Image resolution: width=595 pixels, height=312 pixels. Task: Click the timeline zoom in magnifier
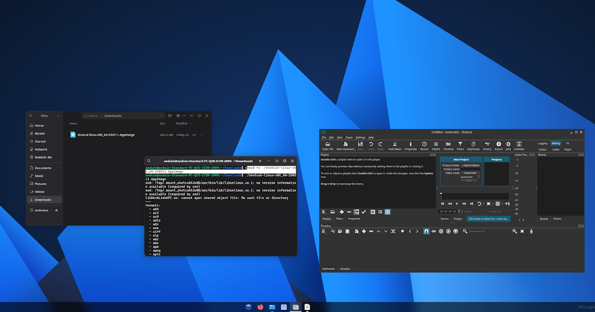pos(515,231)
